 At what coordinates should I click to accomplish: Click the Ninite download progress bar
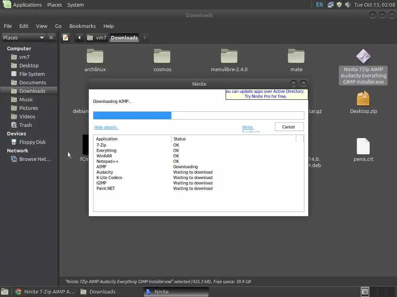(x=198, y=115)
